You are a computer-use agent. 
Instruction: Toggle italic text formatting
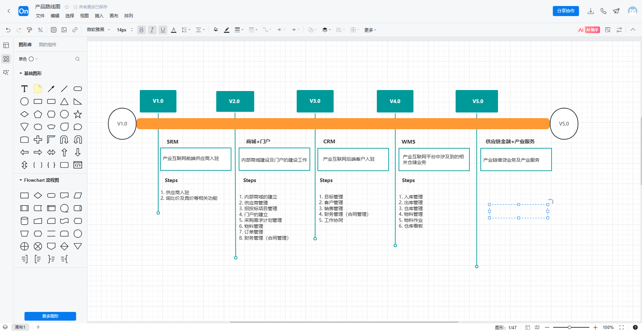152,30
